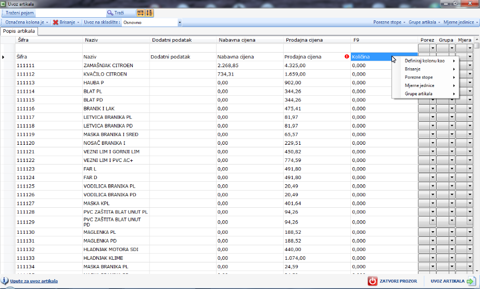Select Porezne stope in the context menu
The height and width of the screenshot is (289, 480).
[x=425, y=77]
